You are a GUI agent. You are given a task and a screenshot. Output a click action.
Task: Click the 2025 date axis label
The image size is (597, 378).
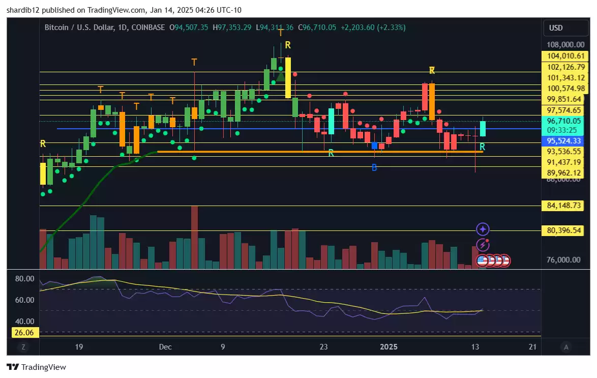coord(389,347)
